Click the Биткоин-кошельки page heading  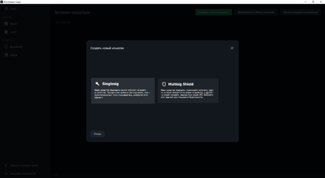[72, 12]
